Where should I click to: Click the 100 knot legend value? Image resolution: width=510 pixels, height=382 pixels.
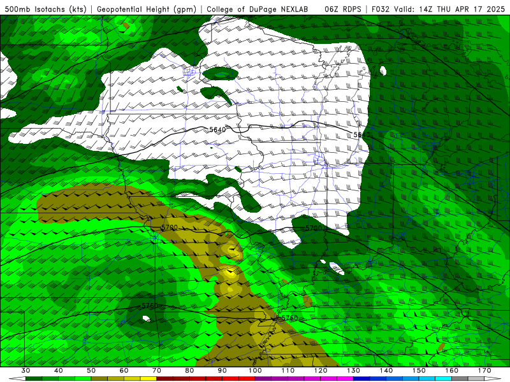point(255,371)
